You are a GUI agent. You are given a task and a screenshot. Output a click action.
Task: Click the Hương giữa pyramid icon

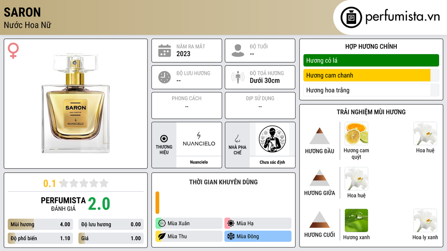[x=320, y=178]
